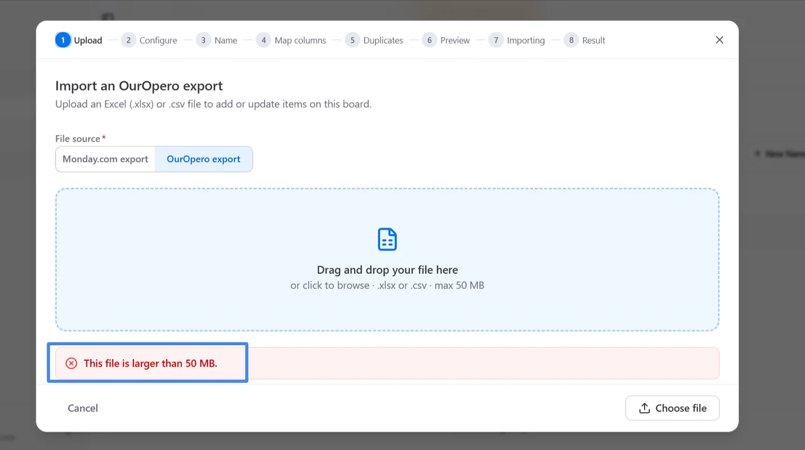Select step 5 Duplicates
Viewport: 805px width, 450px height.
coord(374,40)
